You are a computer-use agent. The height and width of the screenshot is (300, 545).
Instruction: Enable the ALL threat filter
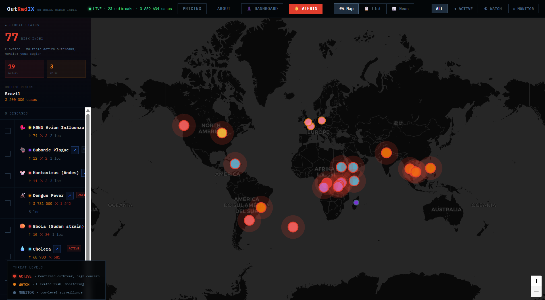(439, 9)
